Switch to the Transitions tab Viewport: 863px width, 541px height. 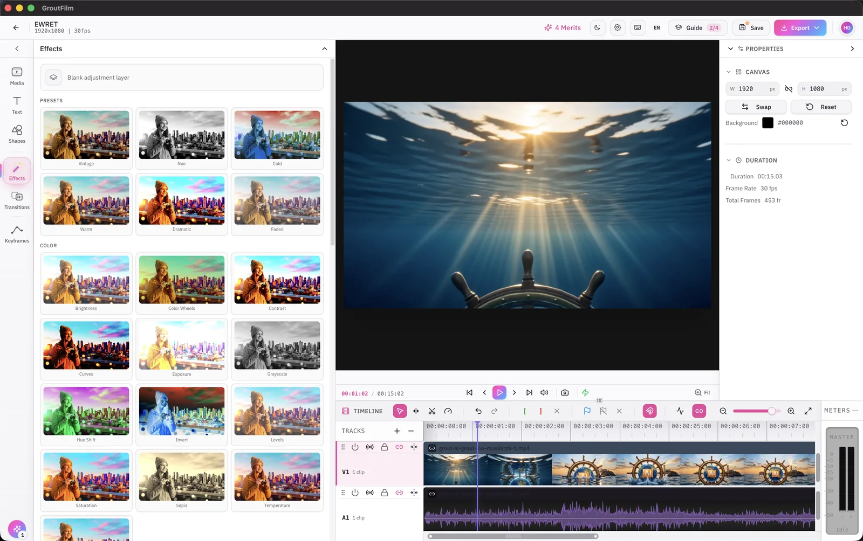17,200
